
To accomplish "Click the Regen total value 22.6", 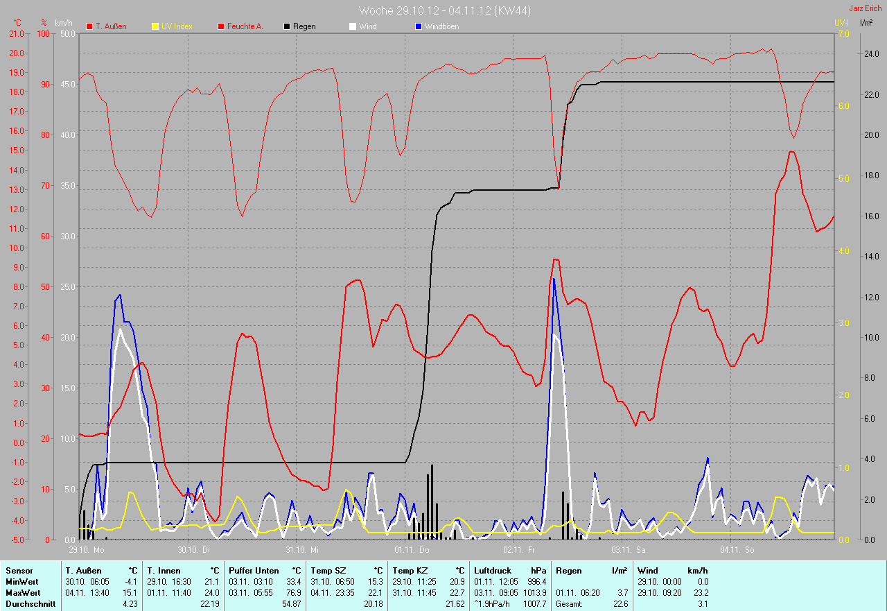I will point(620,604).
